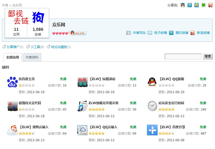Screen dimensions: 215x149
Task: Open the 标题滚动 plugin icon
Action: tap(82, 82)
